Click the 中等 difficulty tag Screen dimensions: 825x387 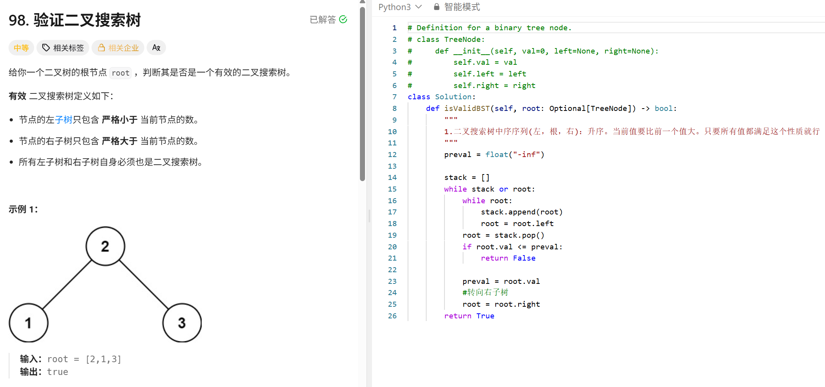click(x=21, y=48)
